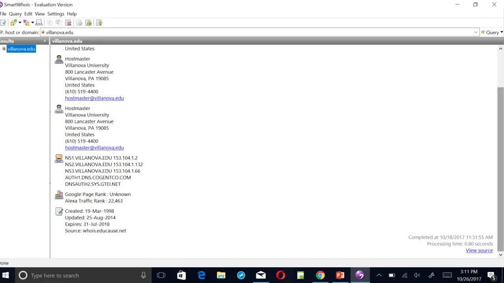Launch Google Chrome from the taskbar
Screen dimensions: 504x283
click(320, 275)
